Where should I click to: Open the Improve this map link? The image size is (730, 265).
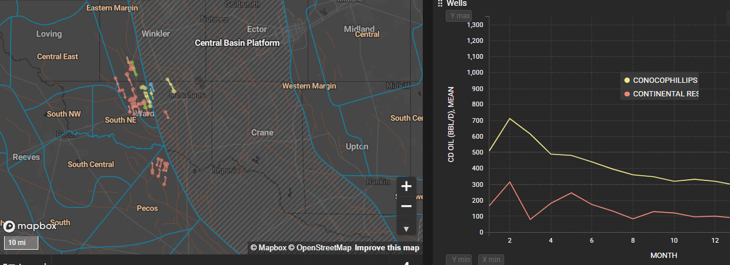[x=387, y=247]
